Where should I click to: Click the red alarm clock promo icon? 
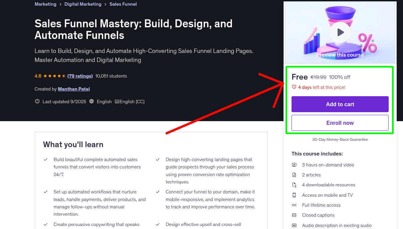tap(294, 87)
